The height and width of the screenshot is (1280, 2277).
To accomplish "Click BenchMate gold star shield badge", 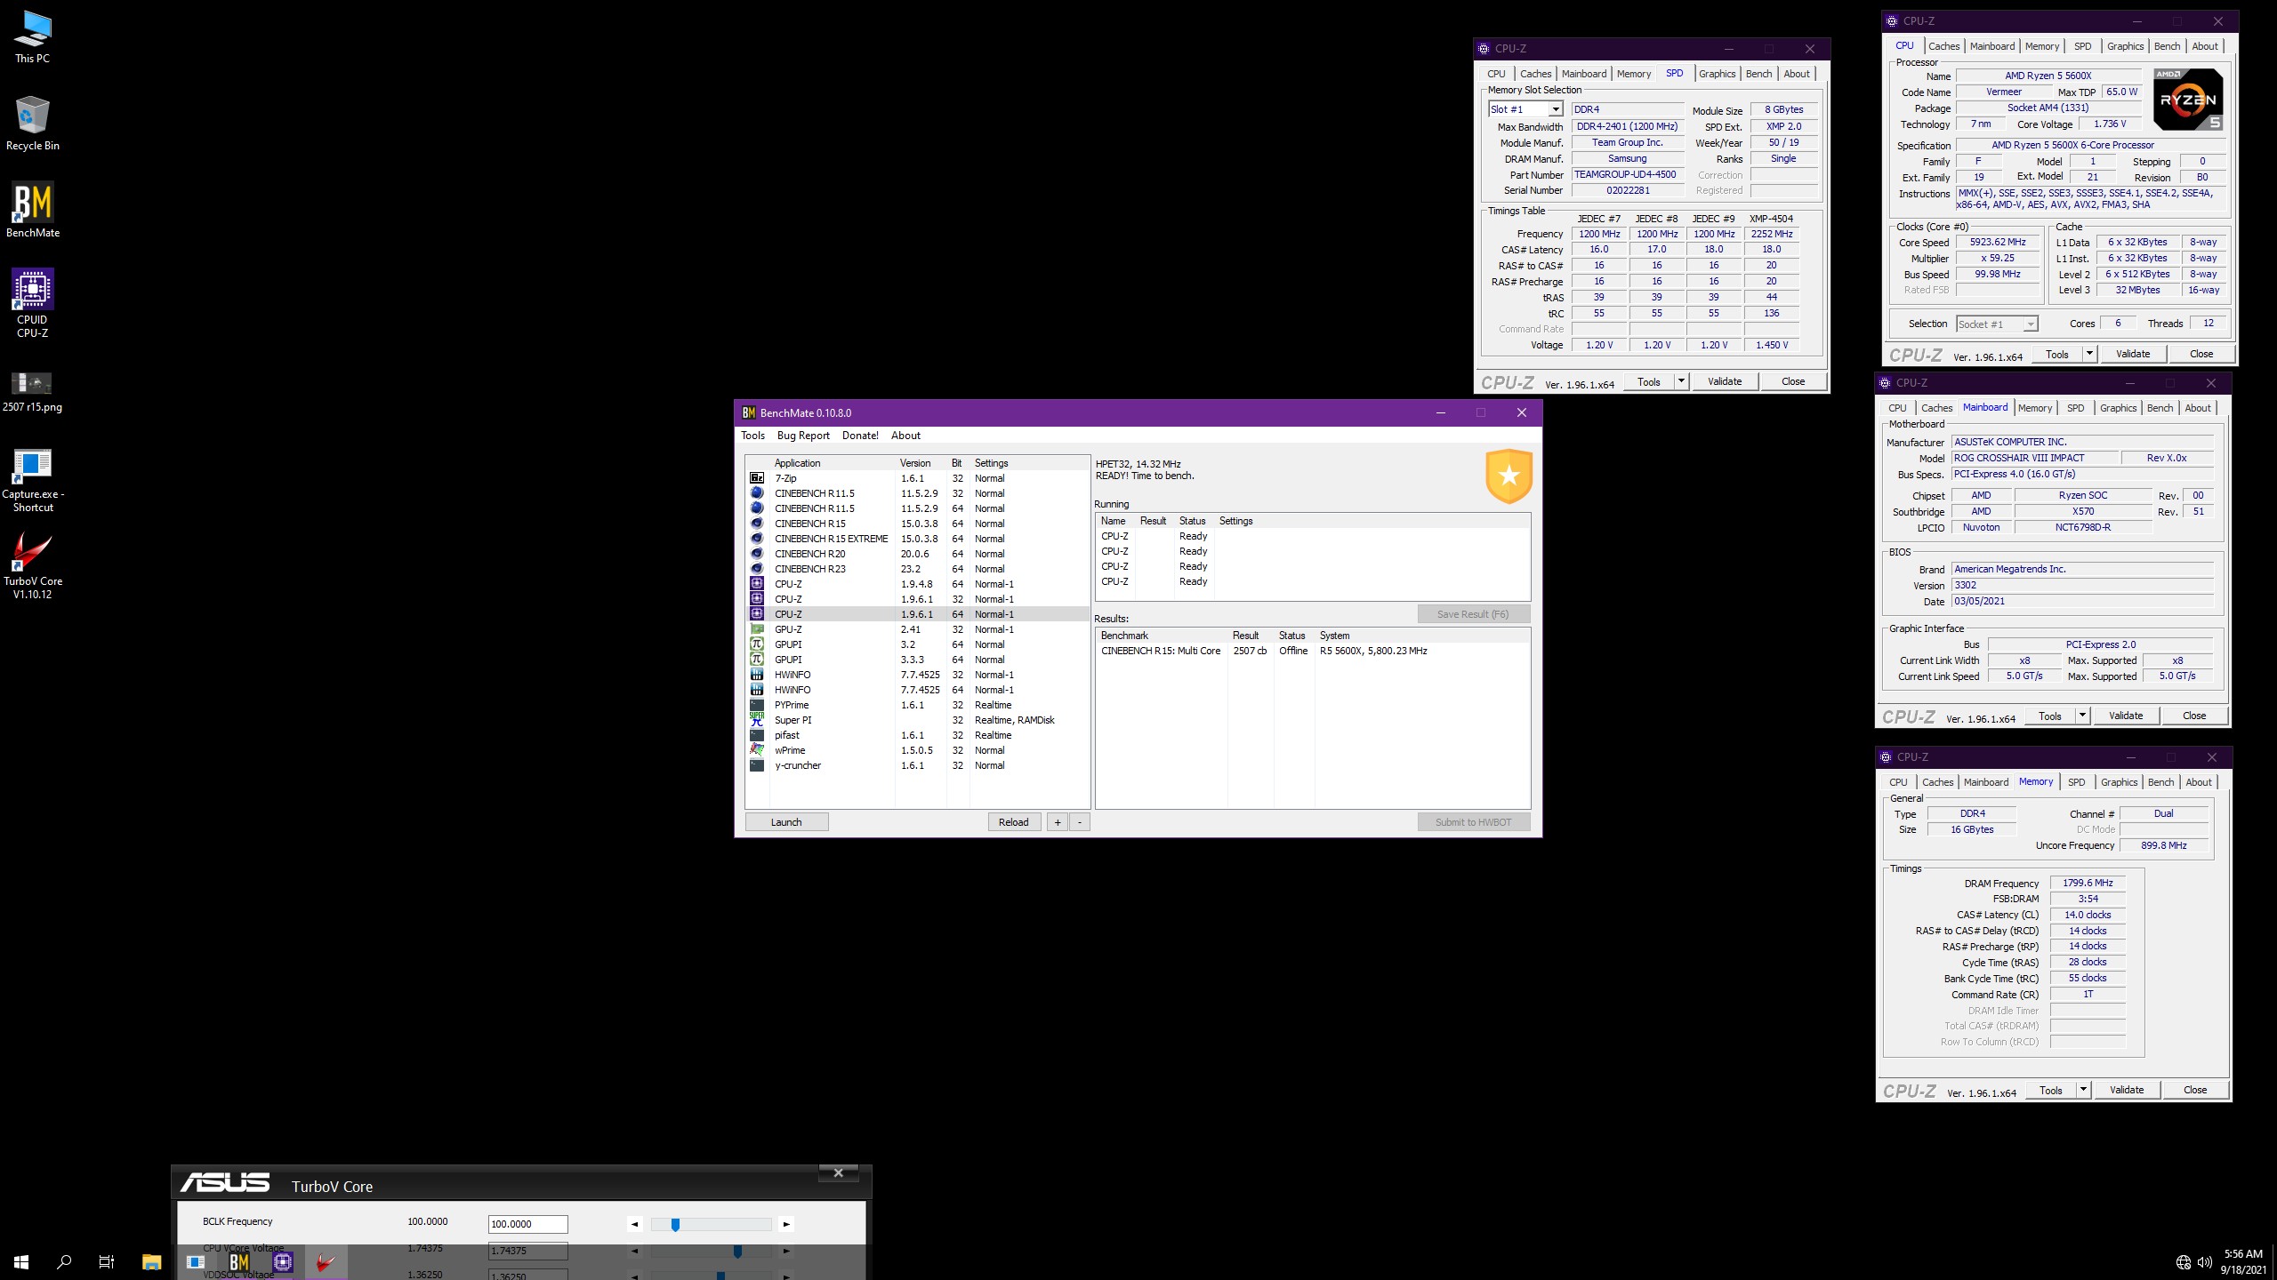I will (1509, 476).
